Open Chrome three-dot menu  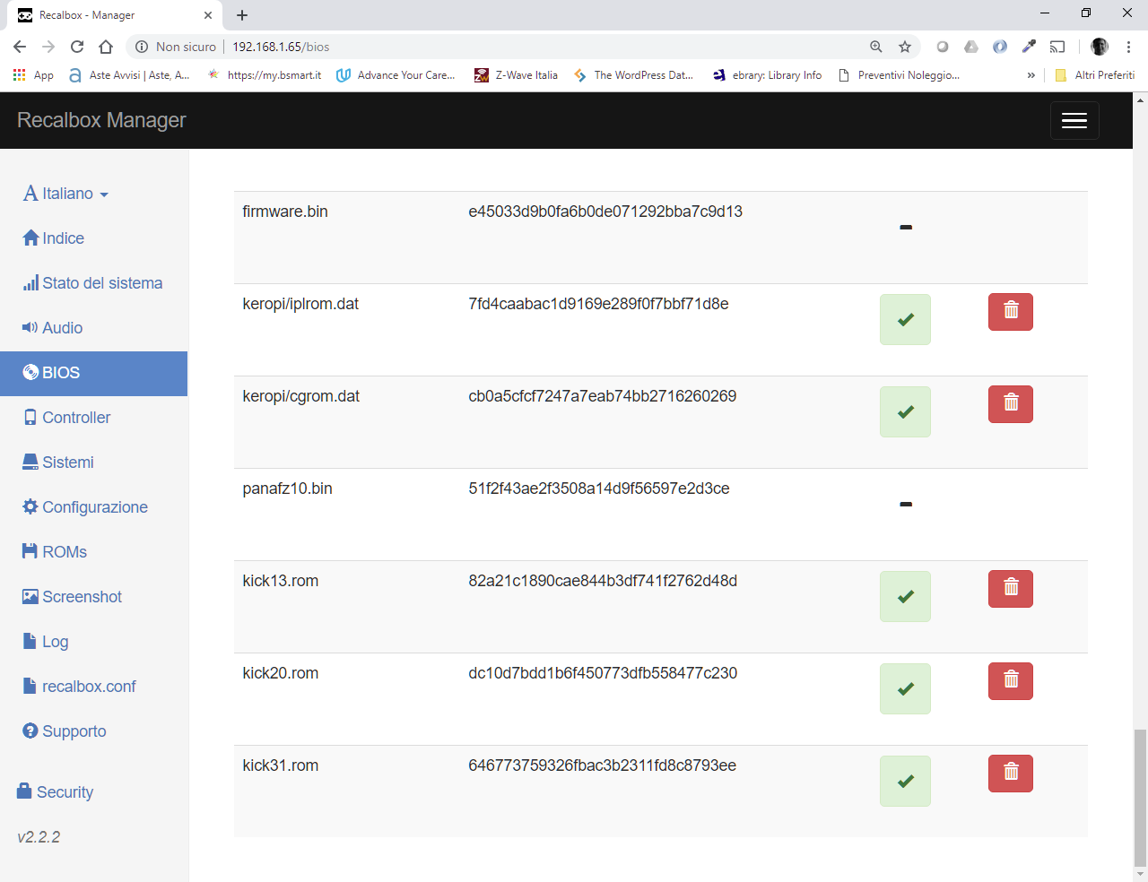click(1129, 47)
